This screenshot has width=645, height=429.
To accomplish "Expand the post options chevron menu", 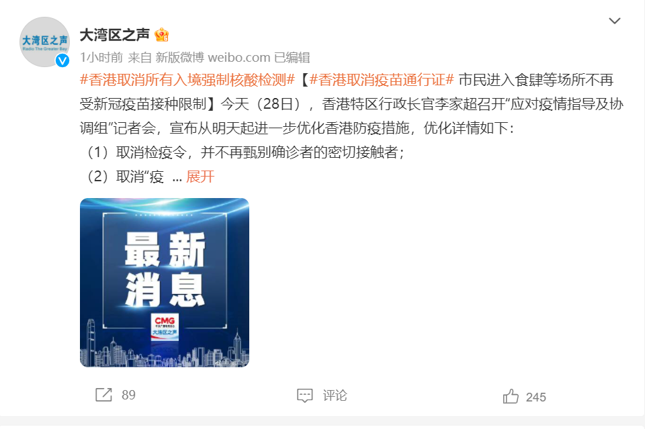I will 615,21.
